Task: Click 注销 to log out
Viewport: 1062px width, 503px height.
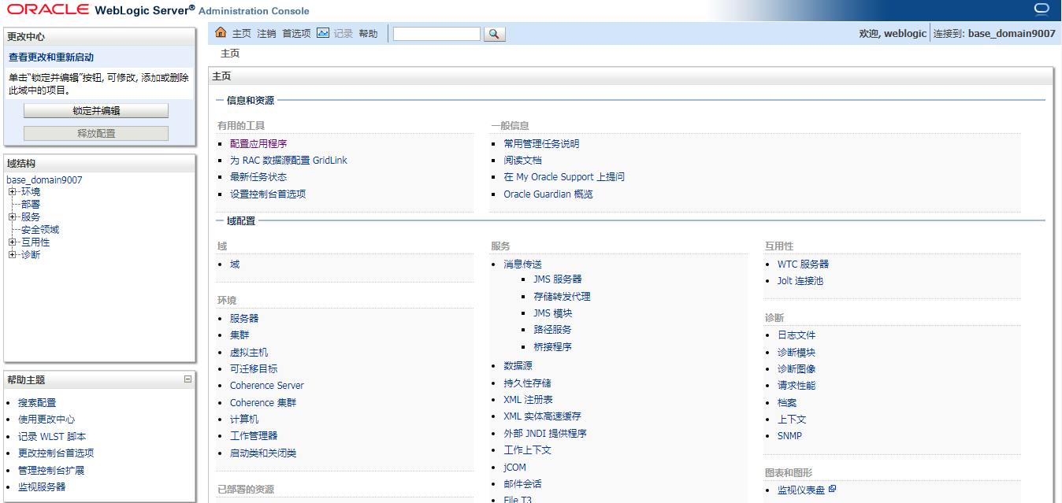Action: [x=266, y=34]
